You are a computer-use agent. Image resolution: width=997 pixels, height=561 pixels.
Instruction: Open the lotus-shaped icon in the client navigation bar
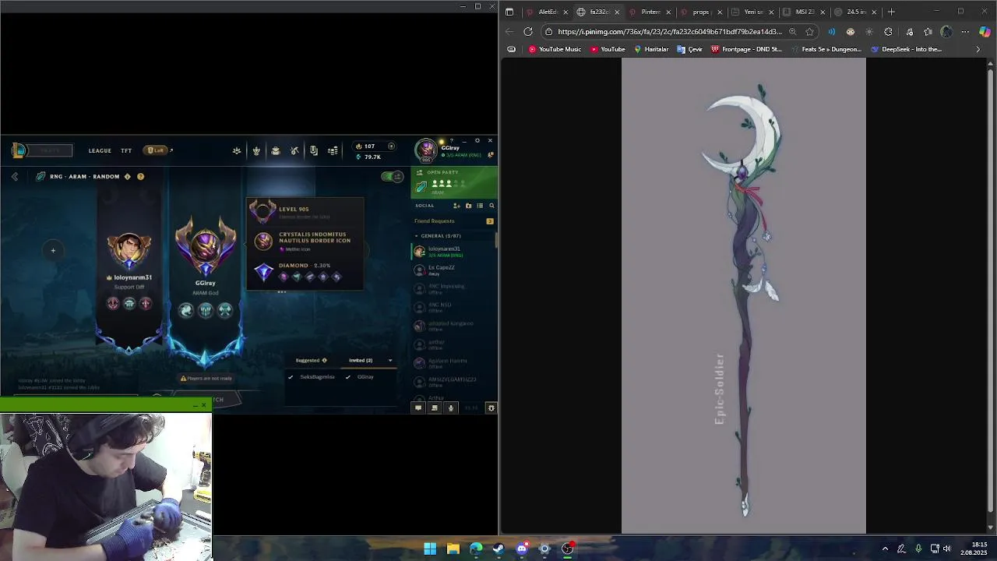click(237, 150)
